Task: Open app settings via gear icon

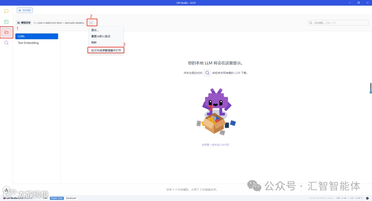Action: (x=367, y=198)
